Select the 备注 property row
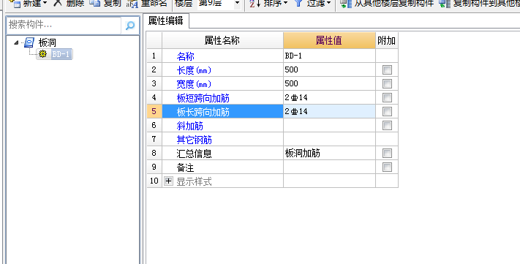 (x=222, y=167)
